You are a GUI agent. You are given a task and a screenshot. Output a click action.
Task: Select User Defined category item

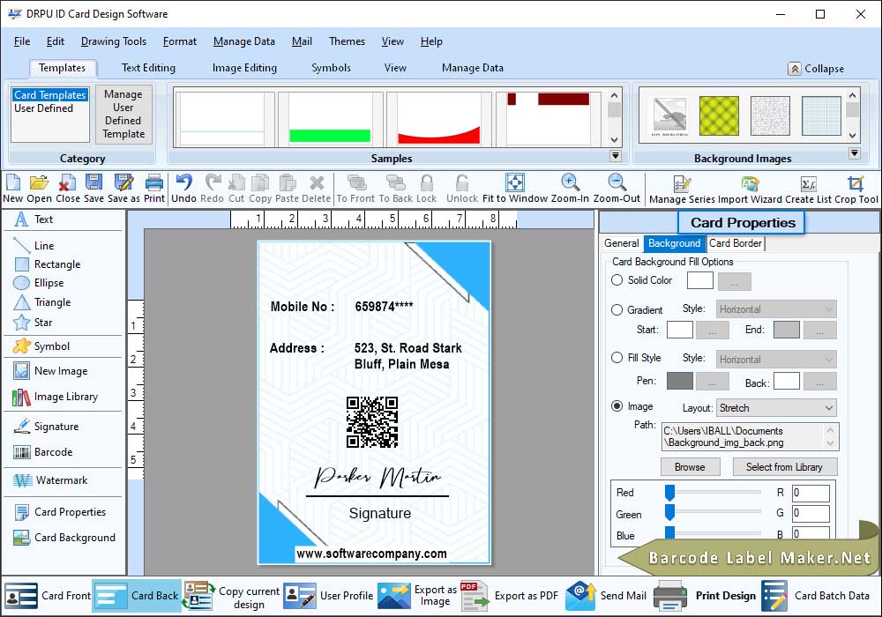44,108
